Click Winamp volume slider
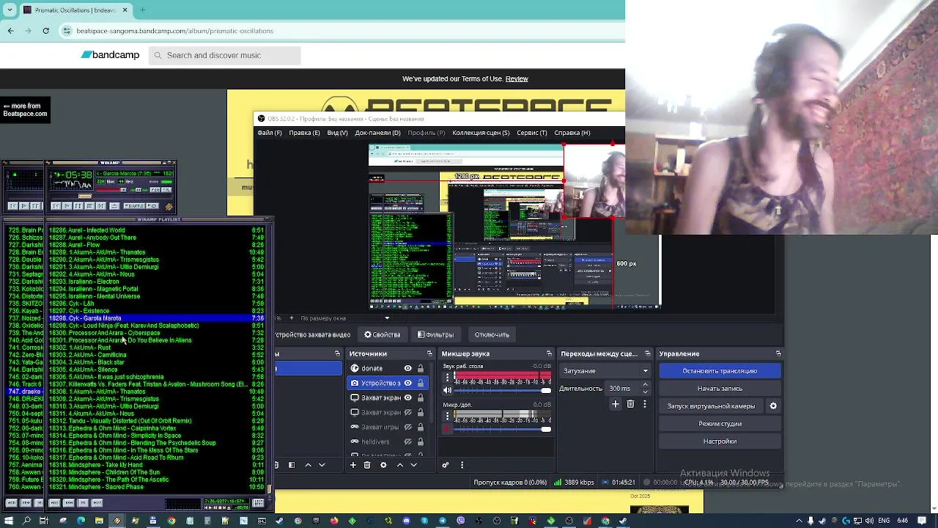938x528 pixels. [x=111, y=190]
